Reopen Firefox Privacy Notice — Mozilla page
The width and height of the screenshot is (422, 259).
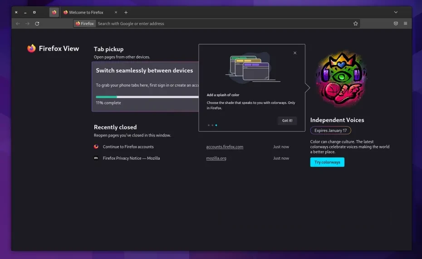pyautogui.click(x=131, y=158)
